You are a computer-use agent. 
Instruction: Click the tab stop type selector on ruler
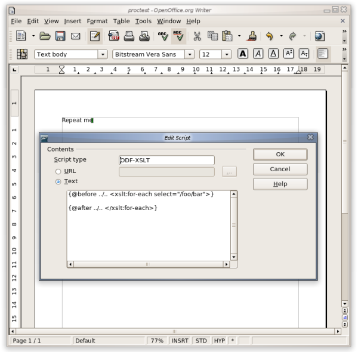click(14, 70)
